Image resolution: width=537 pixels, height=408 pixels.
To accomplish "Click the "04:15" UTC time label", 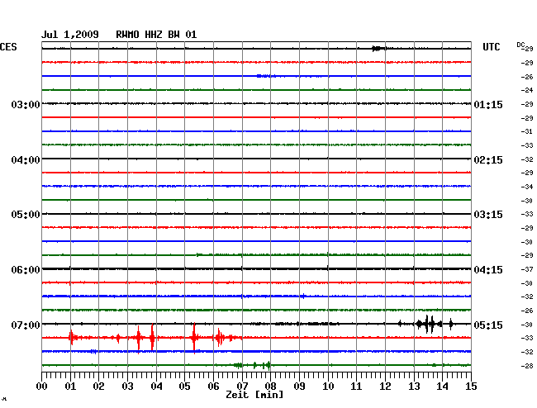I will coord(488,270).
